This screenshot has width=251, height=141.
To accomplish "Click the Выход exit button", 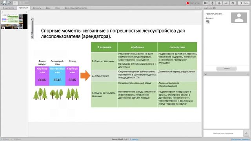I will click(244, 3).
